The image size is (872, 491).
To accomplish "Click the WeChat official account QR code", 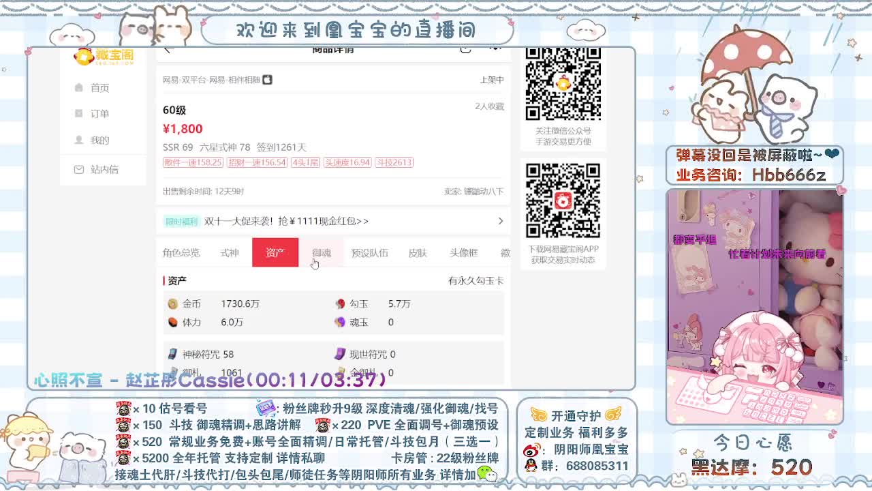I will [x=563, y=84].
